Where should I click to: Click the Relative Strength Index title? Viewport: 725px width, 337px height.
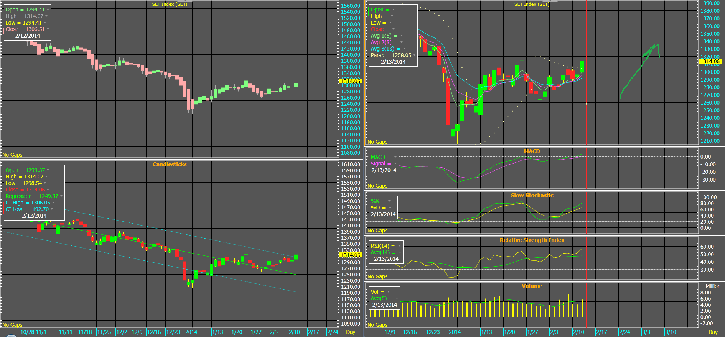[532, 240]
